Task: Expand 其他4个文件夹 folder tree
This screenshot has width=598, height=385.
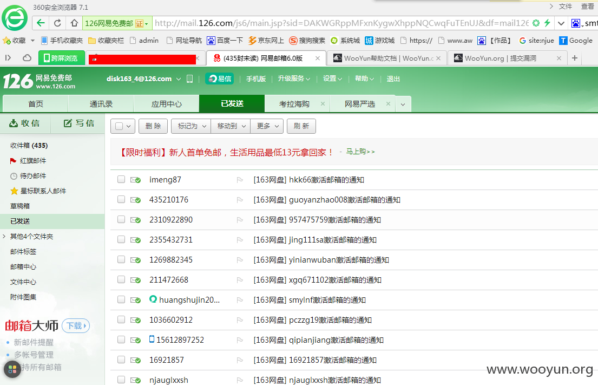Action: [4, 237]
